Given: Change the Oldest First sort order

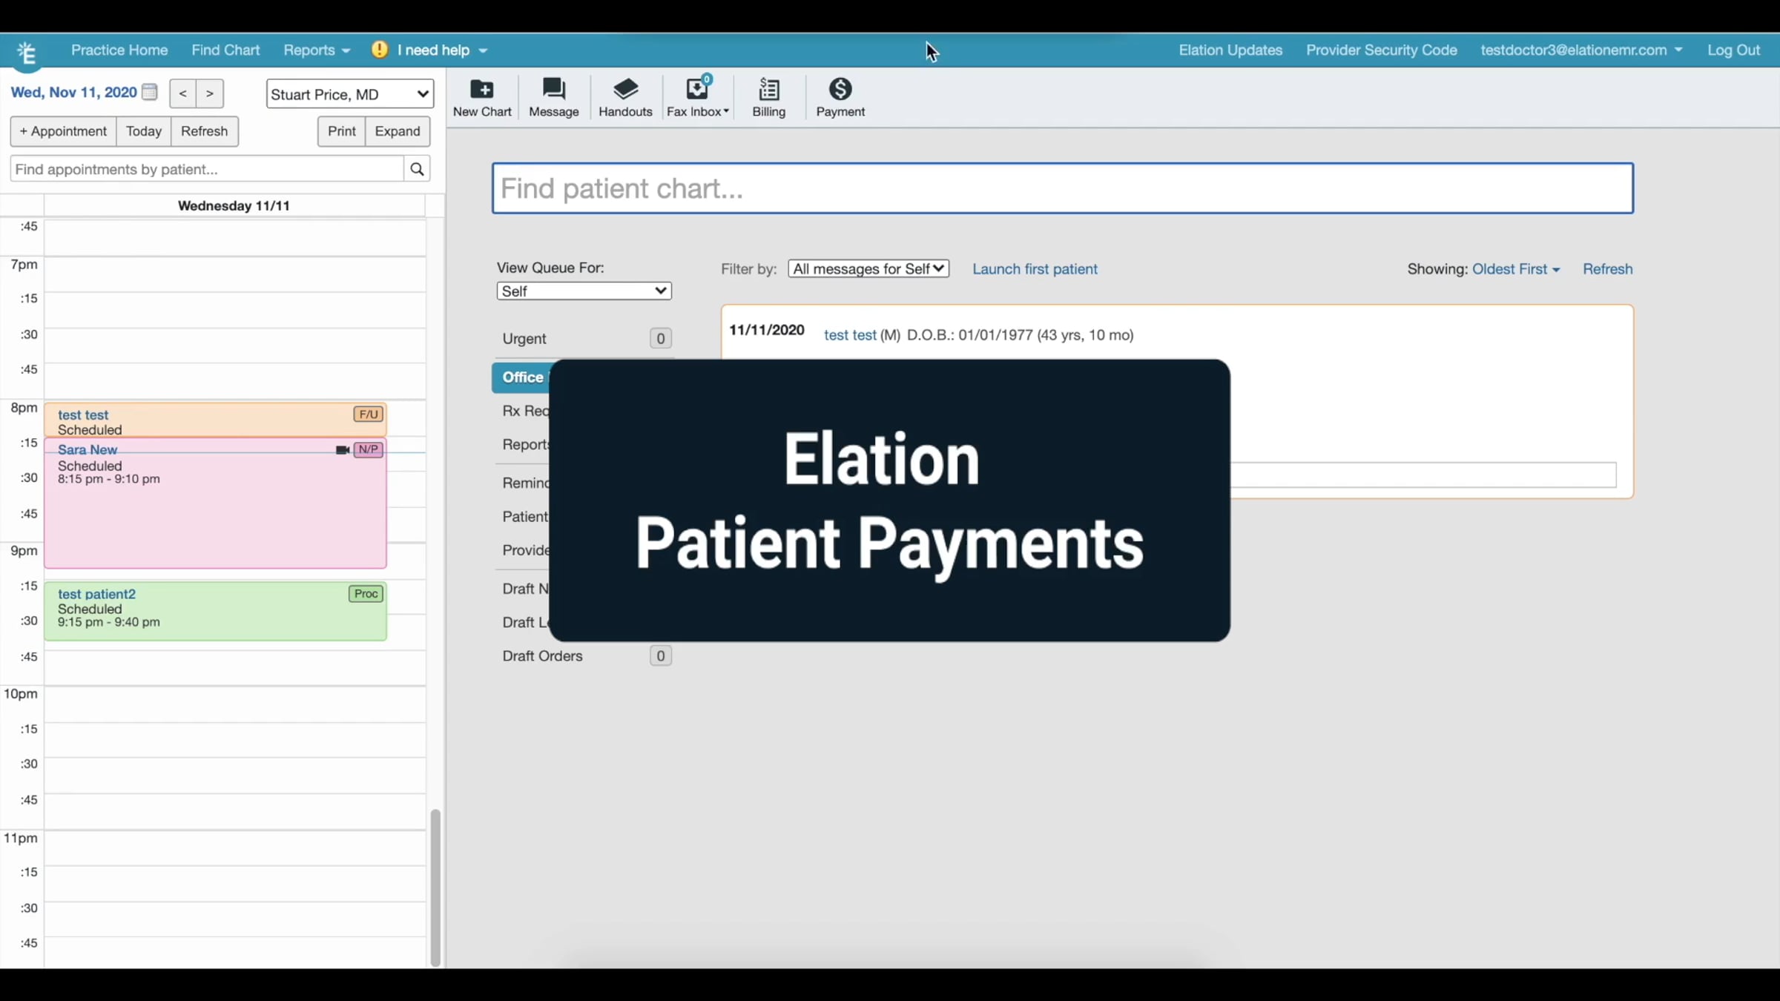Looking at the screenshot, I should [x=1516, y=269].
